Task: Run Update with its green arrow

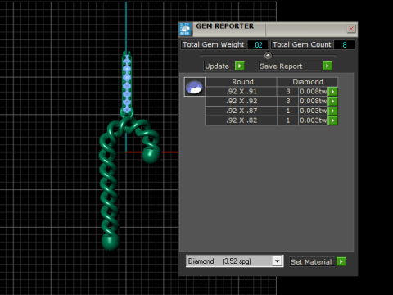Action: pos(240,66)
